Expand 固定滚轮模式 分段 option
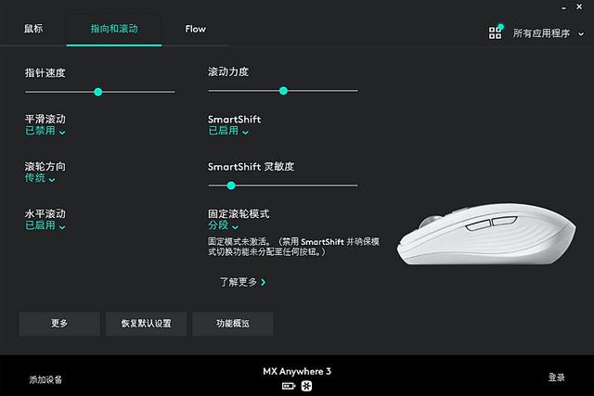Image resolution: width=594 pixels, height=396 pixels. (x=223, y=225)
